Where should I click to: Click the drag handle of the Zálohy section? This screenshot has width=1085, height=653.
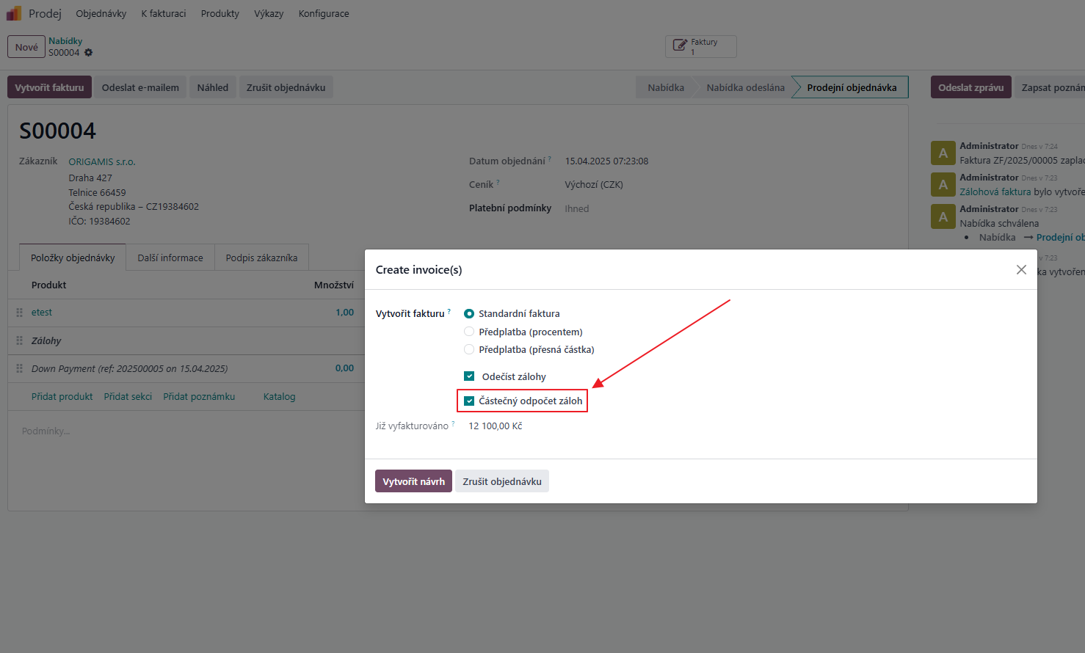[20, 340]
